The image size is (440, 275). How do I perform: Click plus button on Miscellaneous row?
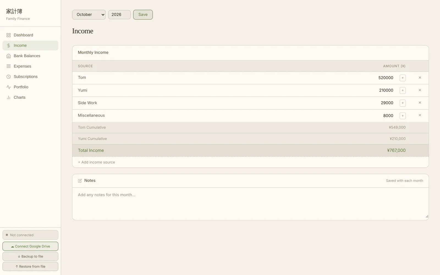[403, 116]
